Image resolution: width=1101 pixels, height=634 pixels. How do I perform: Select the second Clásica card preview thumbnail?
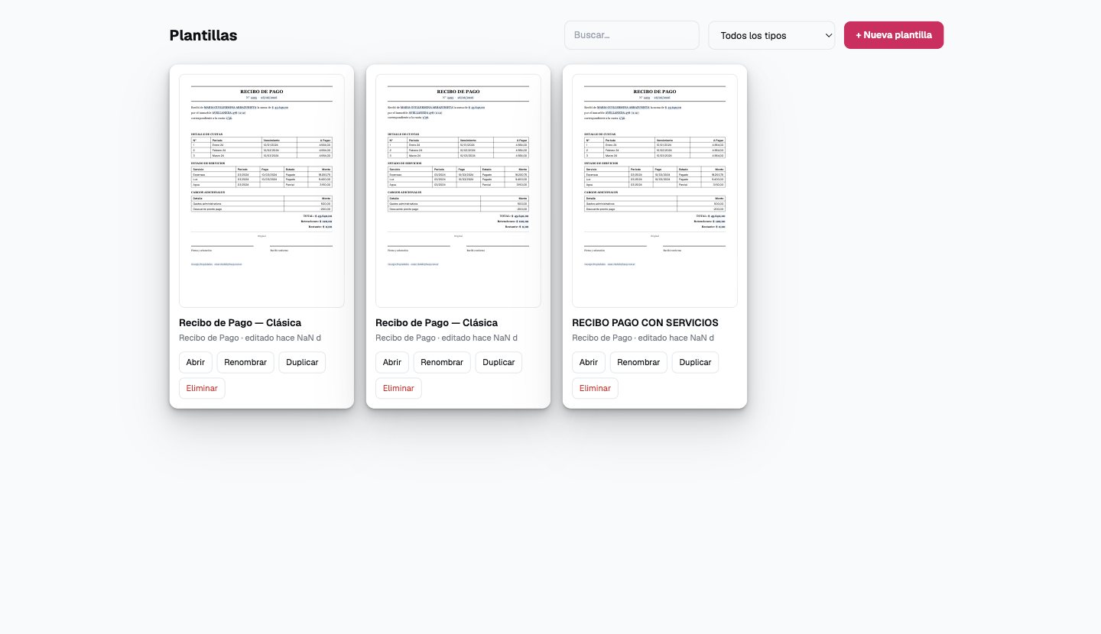[x=458, y=191]
